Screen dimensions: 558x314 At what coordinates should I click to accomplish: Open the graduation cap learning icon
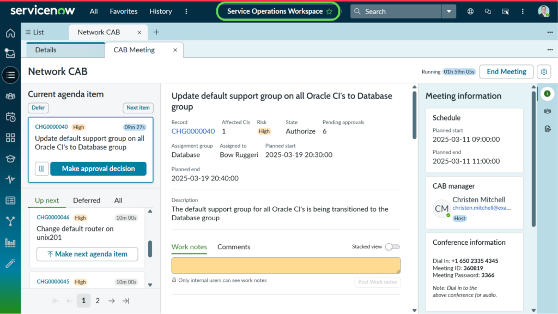pos(10,159)
